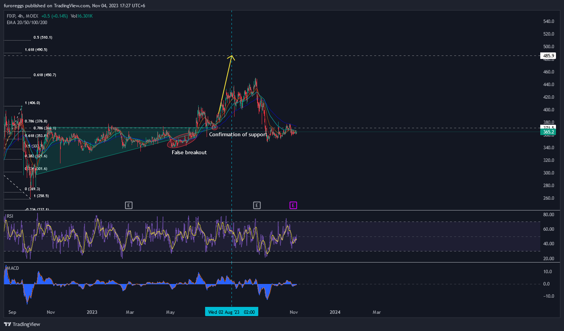The image size is (564, 331).
Task: Click the MOEX exchange label in legend
Action: [x=33, y=16]
